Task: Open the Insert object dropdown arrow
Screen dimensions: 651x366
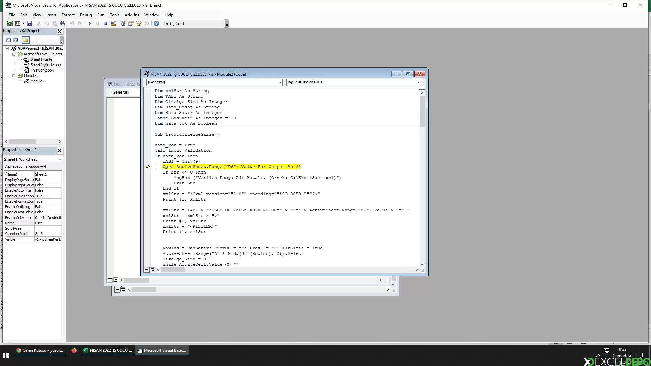Action: (x=23, y=23)
